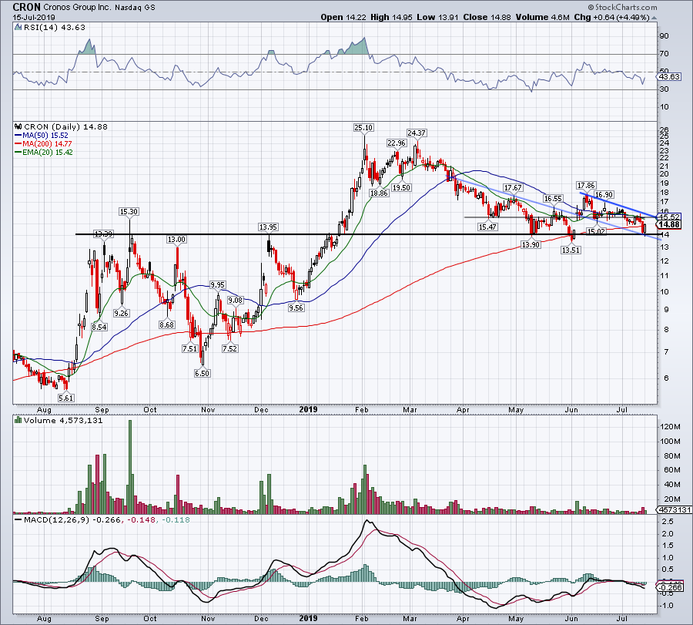Click the EMA(20) 15.42 legend entry

tap(43, 152)
